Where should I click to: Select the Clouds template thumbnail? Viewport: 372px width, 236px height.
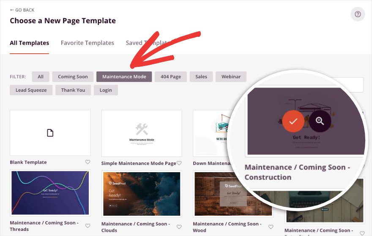coord(142,194)
